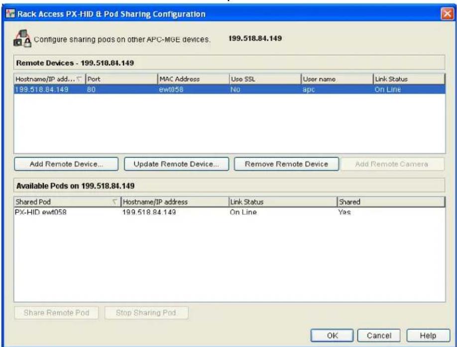Click MAC address ewt058 in device row

click(x=171, y=89)
